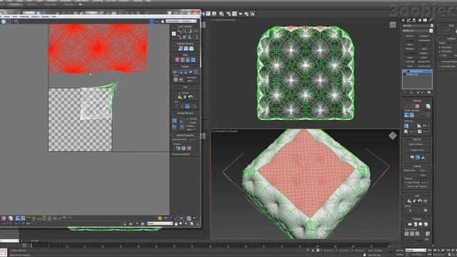Open the Perspective viewport label menu

click(x=225, y=131)
